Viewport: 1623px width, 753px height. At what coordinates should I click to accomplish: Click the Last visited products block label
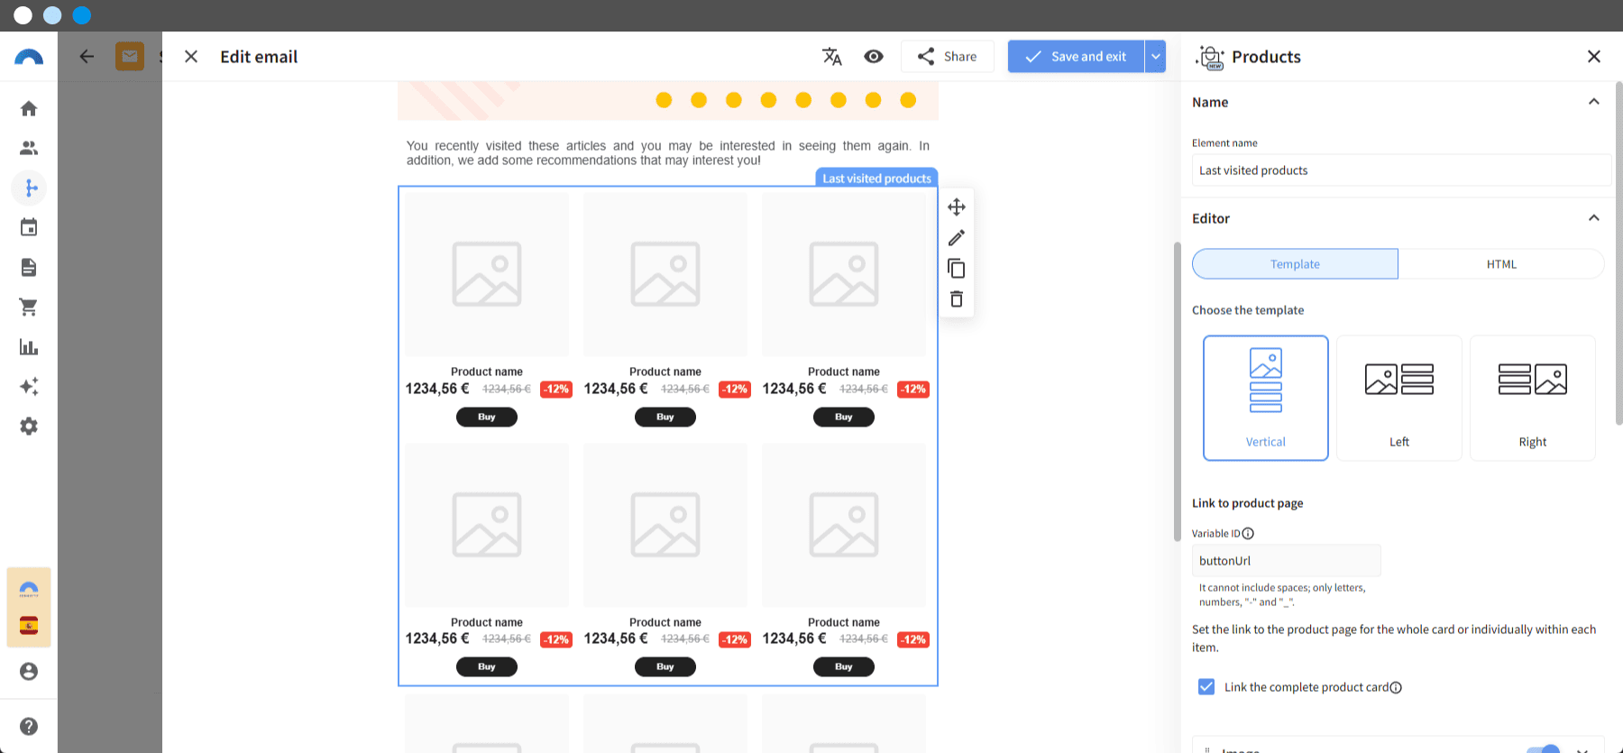click(876, 178)
